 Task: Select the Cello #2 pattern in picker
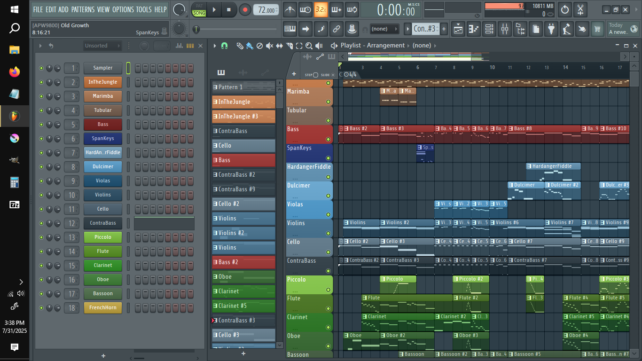pos(243,204)
